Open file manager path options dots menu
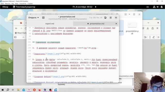This screenshot has width=165, height=92. [x=112, y=14]
